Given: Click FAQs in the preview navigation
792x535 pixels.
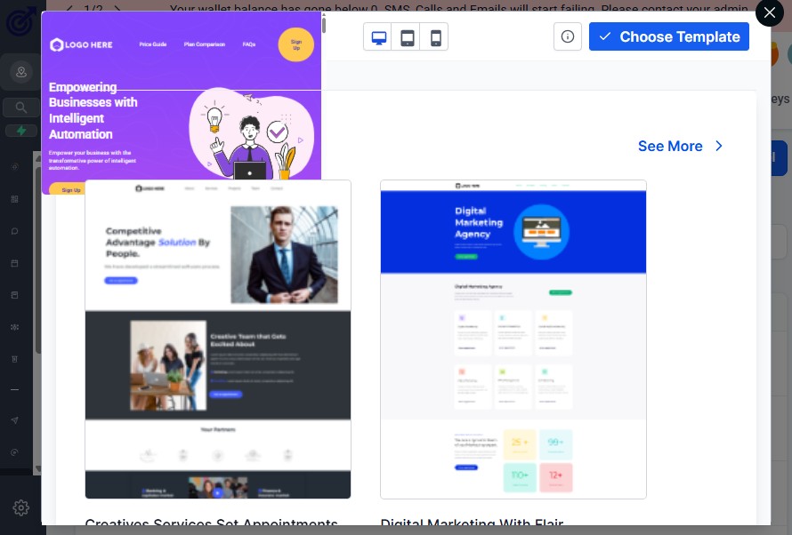Looking at the screenshot, I should point(249,44).
